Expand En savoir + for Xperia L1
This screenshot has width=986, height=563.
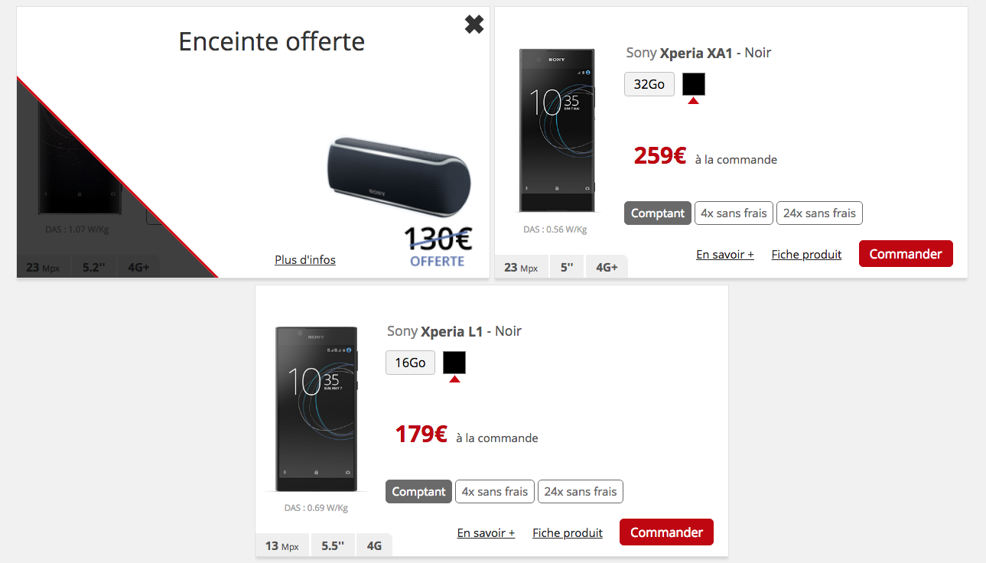click(486, 533)
